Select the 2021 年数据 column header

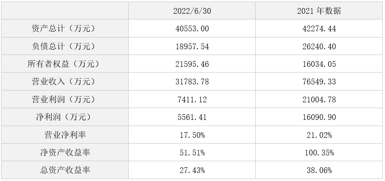319,11
